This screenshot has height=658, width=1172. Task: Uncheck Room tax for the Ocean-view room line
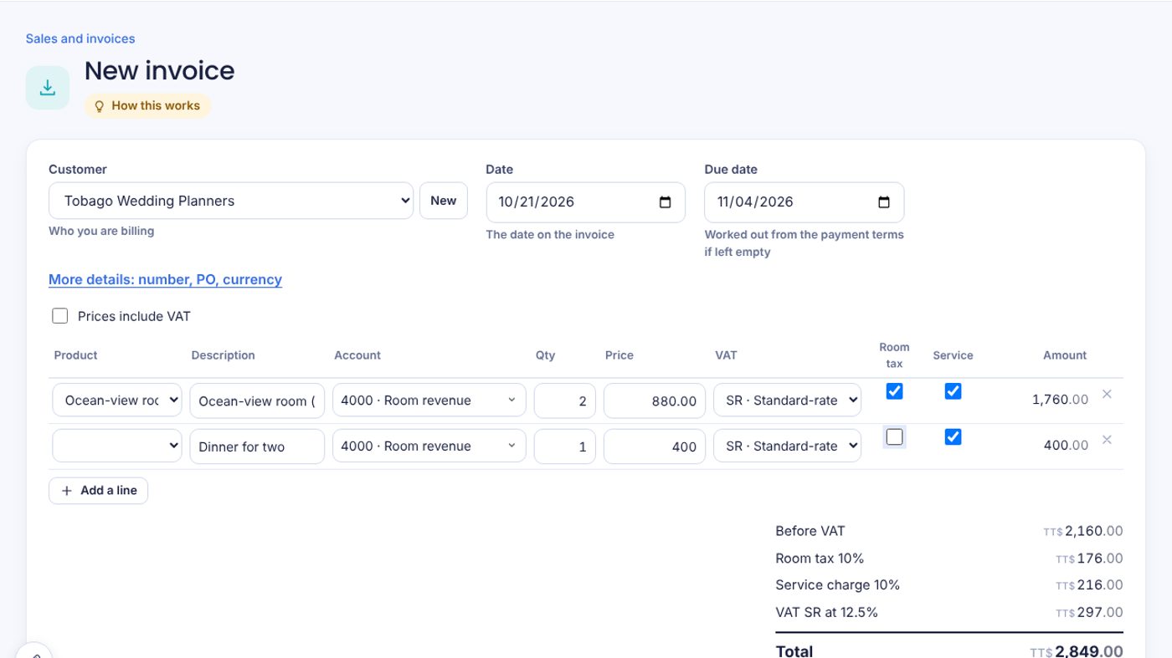click(895, 391)
